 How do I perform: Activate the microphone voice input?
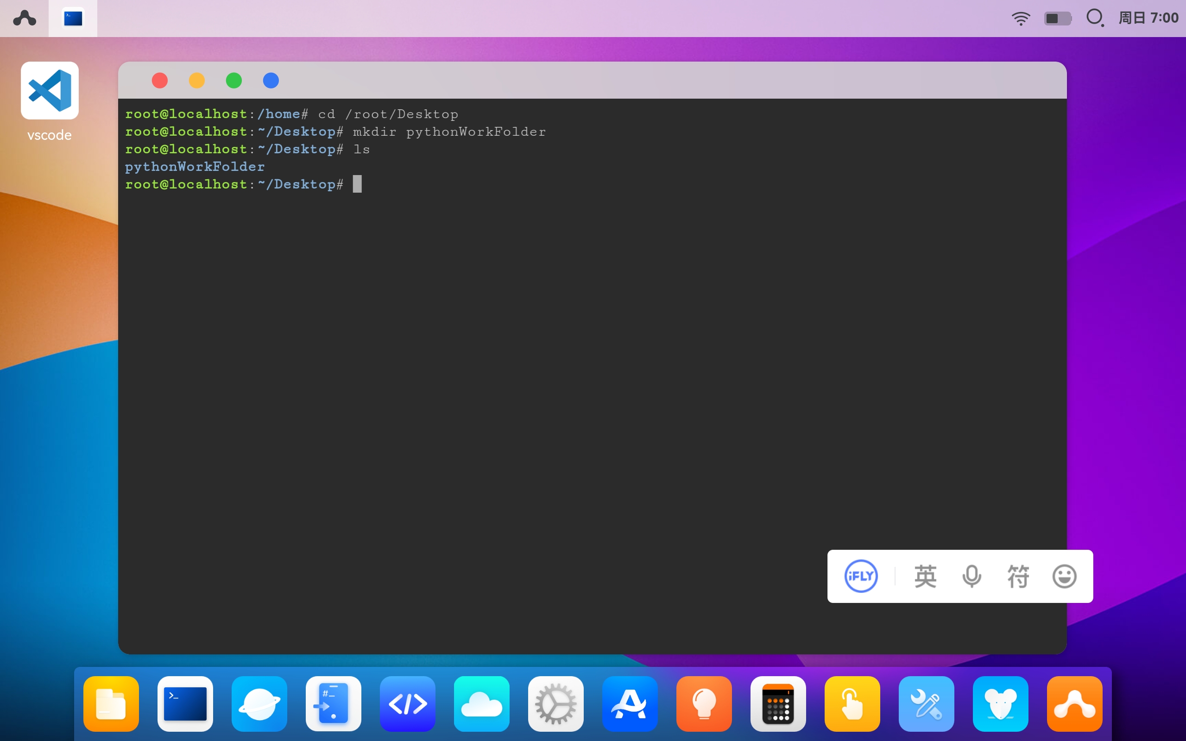pos(972,576)
